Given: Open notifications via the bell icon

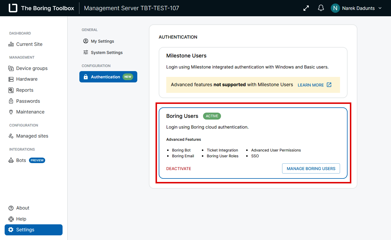Looking at the screenshot, I should pyautogui.click(x=321, y=8).
